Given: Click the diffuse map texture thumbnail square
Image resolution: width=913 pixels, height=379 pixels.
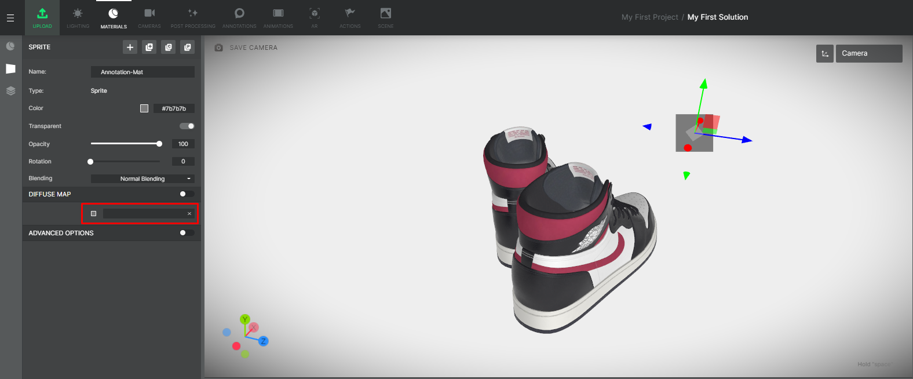Looking at the screenshot, I should pyautogui.click(x=93, y=214).
